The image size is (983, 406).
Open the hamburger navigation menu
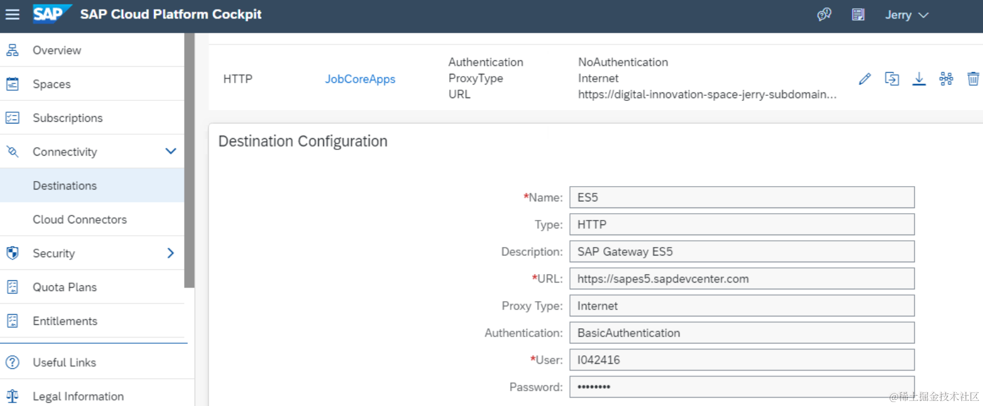(x=12, y=14)
